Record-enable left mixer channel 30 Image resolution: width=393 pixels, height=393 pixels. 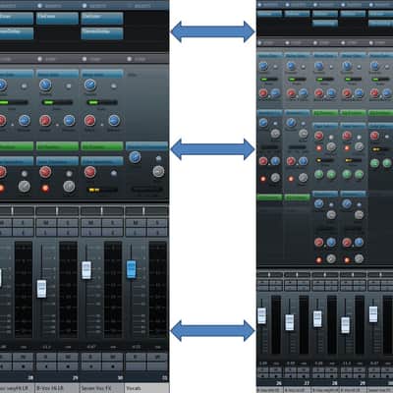tap(113, 365)
